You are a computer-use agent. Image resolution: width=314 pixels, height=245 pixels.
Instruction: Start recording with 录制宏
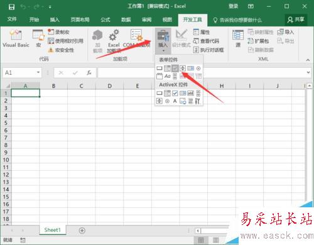(x=58, y=32)
